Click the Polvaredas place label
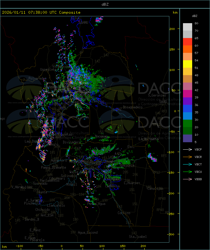Image resolution: width=210 pixels, height=250 pixels. coord(37,78)
